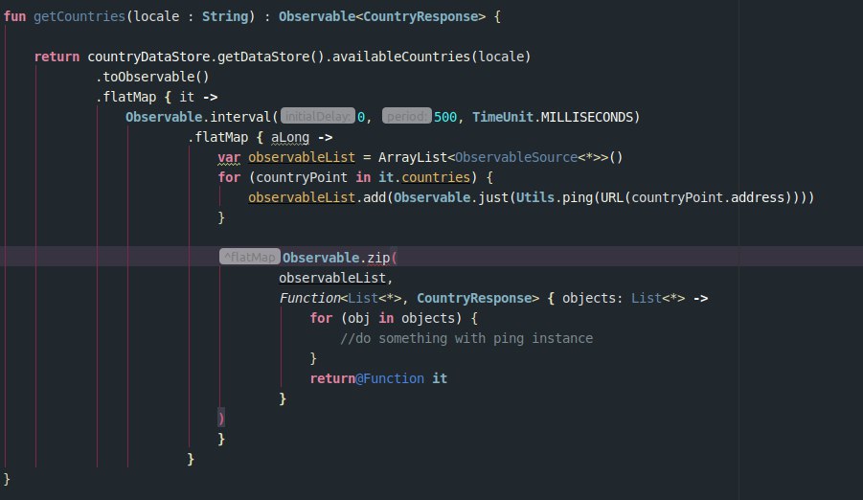Click the Observable<CountryResponse> return type
Screen dimensions: 863x500
tap(382, 16)
